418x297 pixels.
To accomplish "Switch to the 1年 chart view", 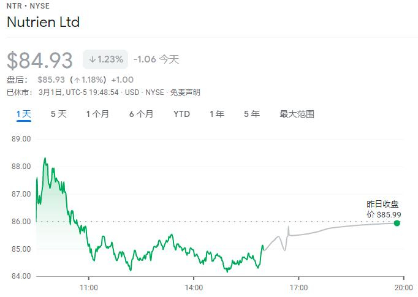I will (216, 114).
